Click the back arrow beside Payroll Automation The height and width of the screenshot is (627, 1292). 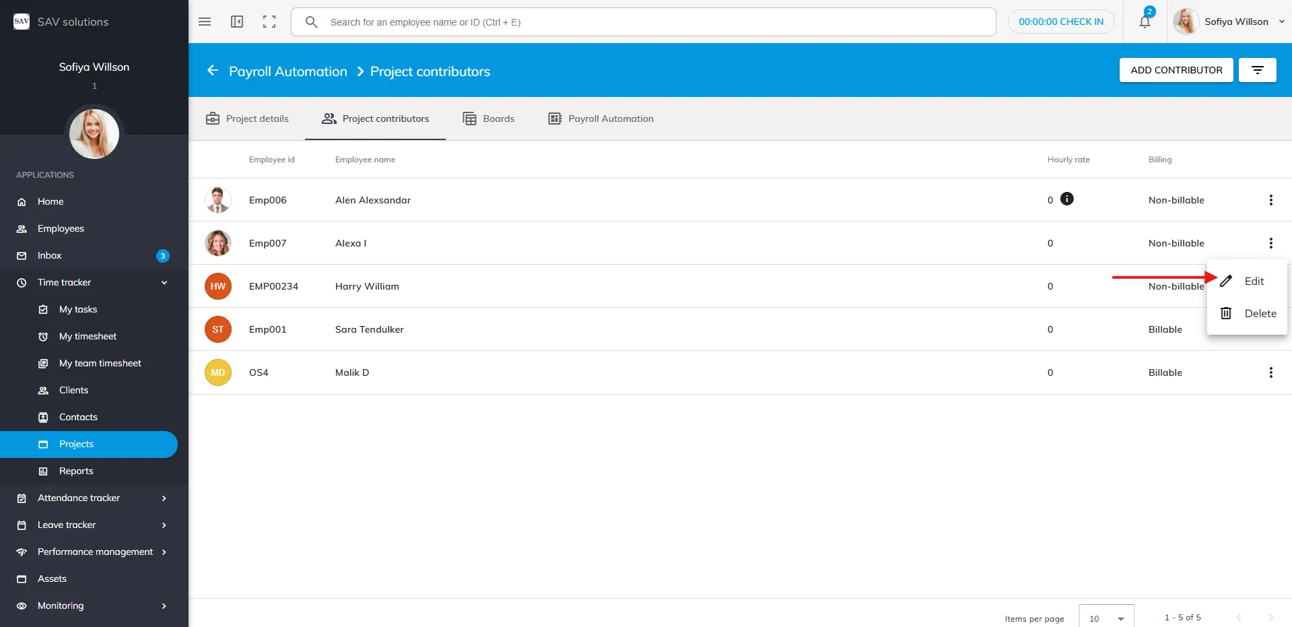click(213, 71)
